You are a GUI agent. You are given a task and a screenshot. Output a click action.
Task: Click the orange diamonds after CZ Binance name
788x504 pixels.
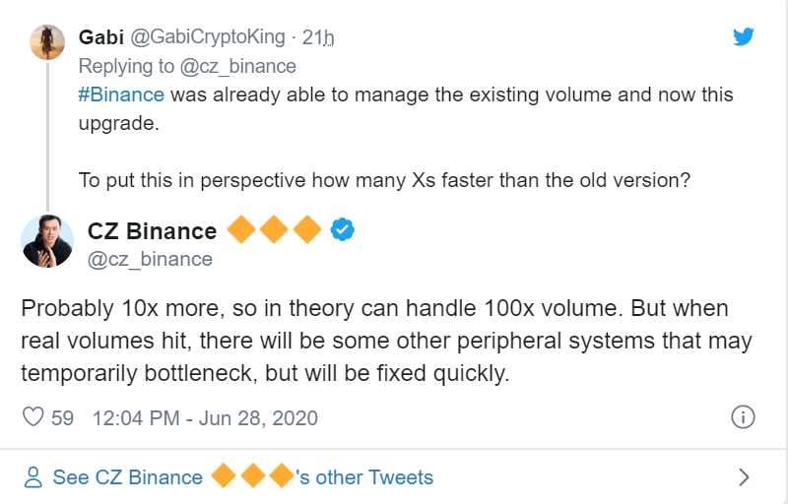click(x=274, y=230)
